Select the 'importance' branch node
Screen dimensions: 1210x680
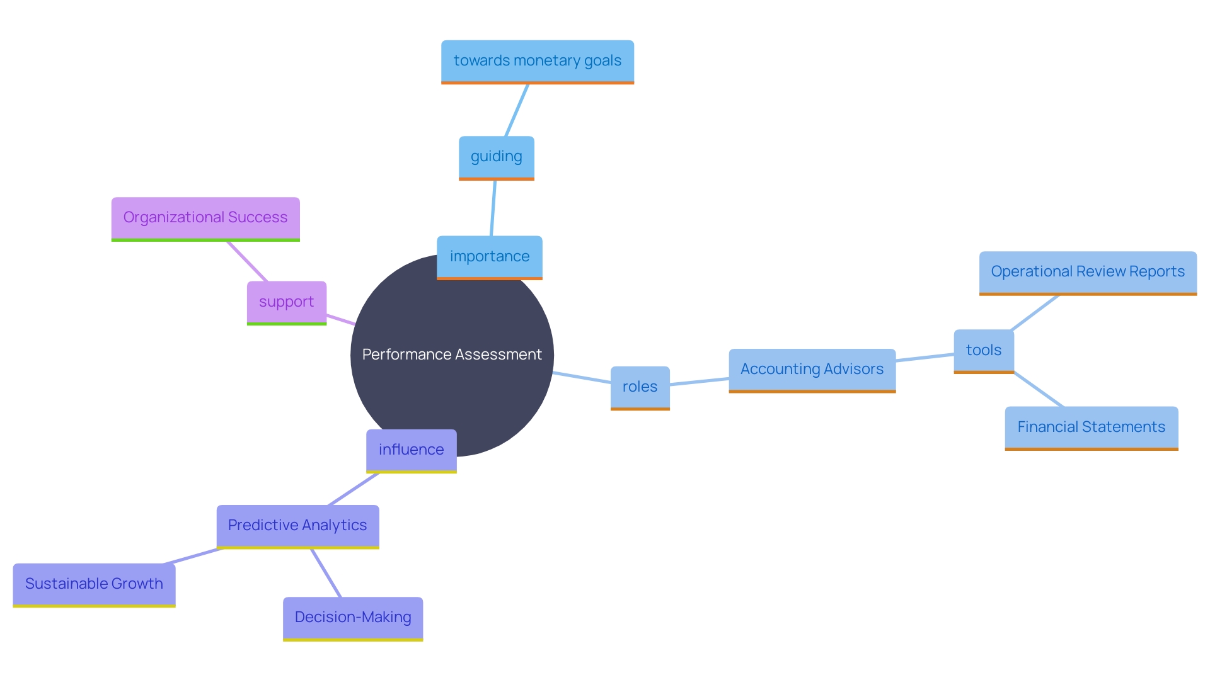[490, 258]
